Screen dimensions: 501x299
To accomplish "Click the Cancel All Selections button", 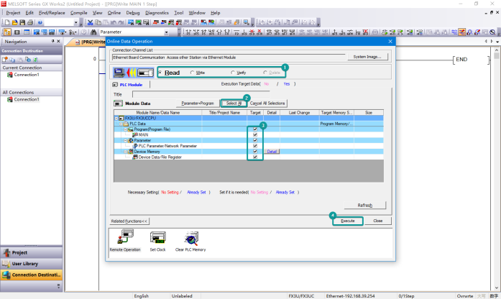I will pyautogui.click(x=267, y=103).
